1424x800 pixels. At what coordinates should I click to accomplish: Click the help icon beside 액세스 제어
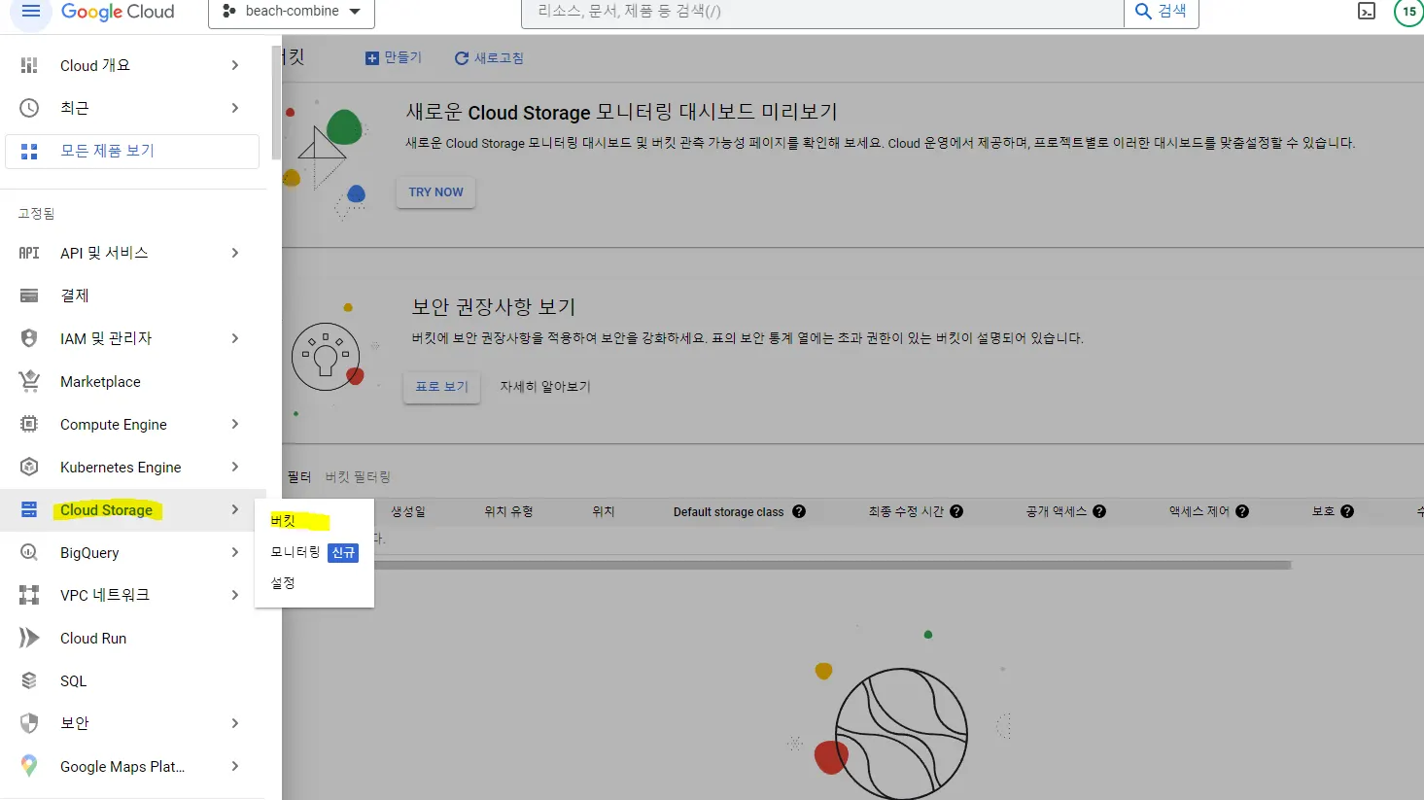click(x=1242, y=511)
